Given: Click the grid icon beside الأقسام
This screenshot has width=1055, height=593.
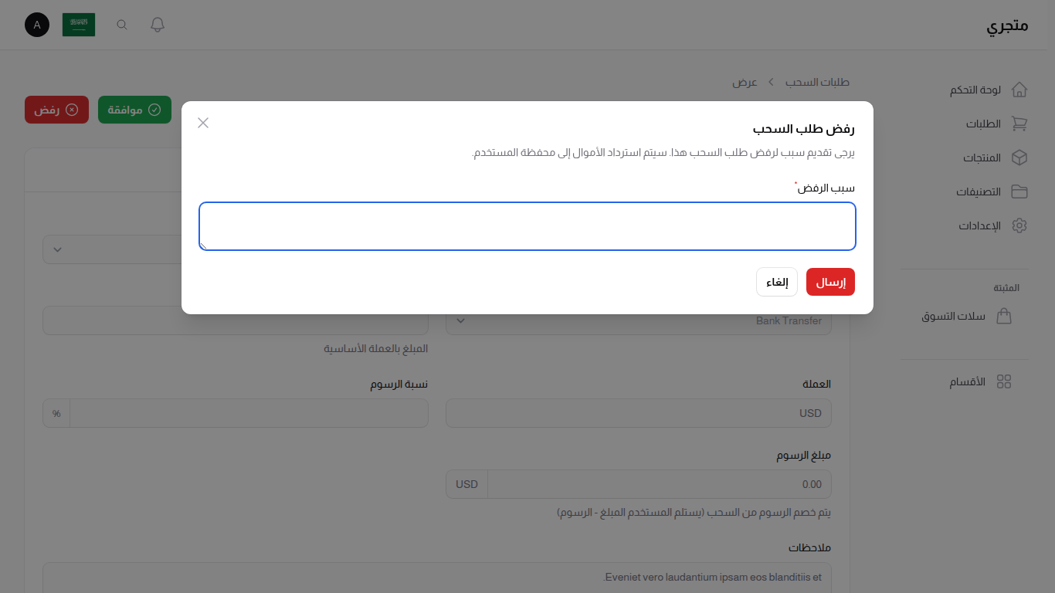Looking at the screenshot, I should coord(1004,381).
